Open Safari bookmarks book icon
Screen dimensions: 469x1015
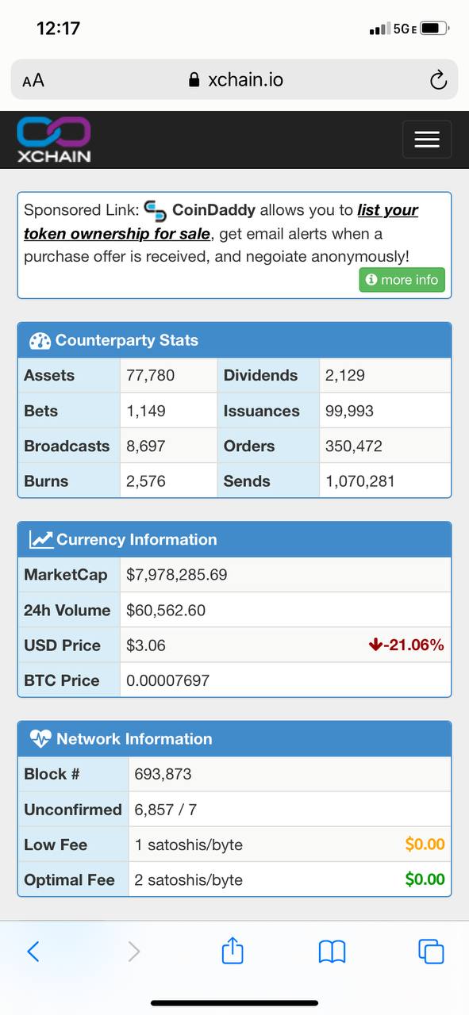(332, 951)
